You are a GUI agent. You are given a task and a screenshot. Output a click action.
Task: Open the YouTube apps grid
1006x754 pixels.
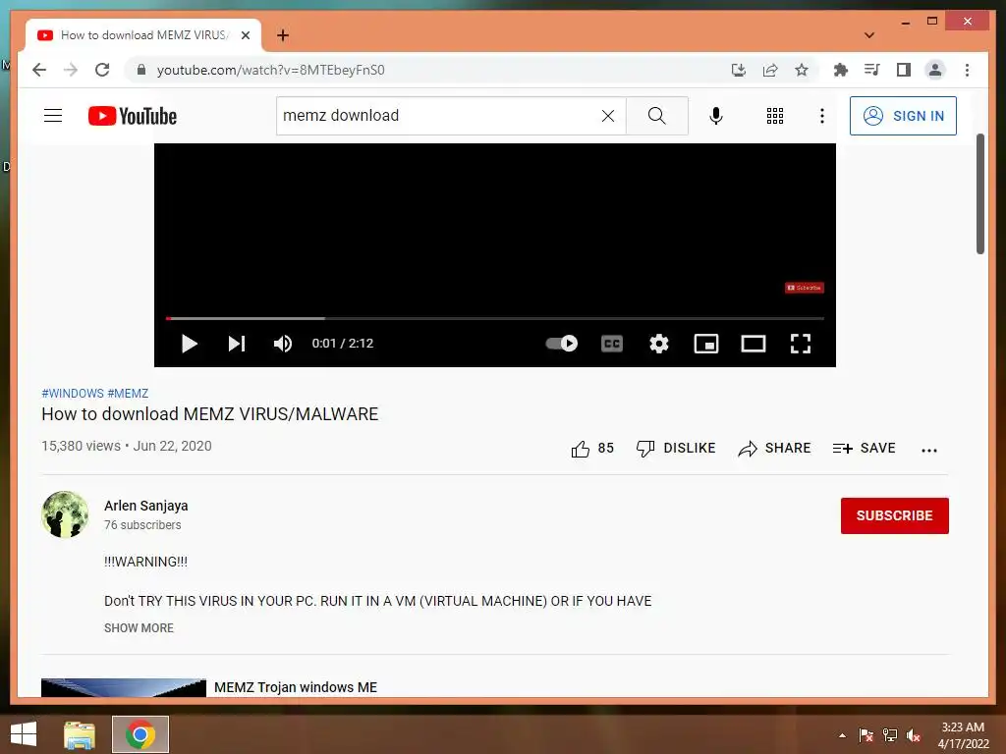tap(775, 116)
